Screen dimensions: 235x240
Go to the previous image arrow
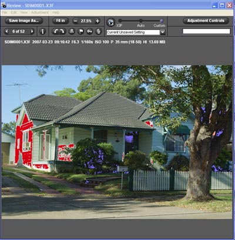(7, 31)
